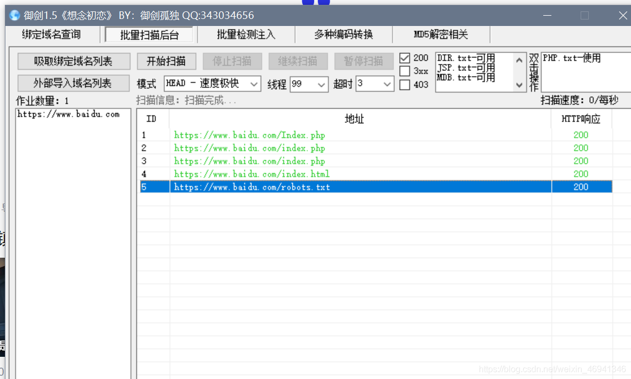Click the 扫描速度 scan speed label

(579, 100)
